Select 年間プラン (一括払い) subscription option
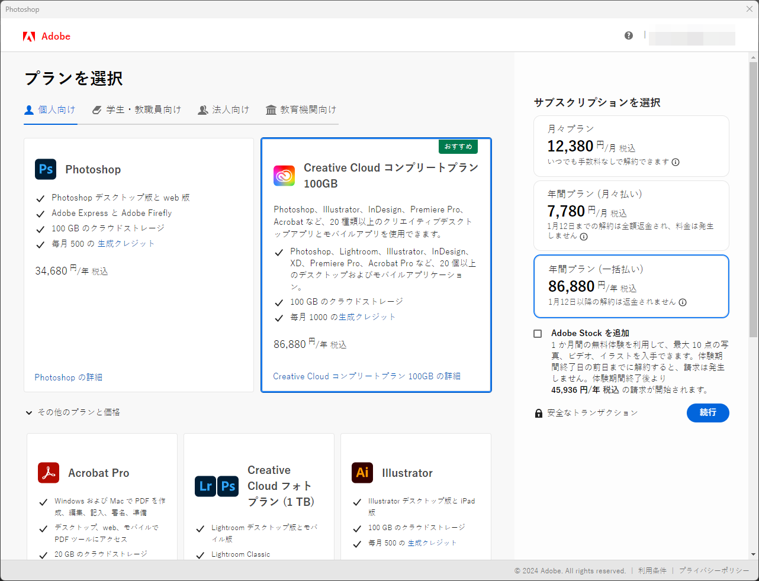The height and width of the screenshot is (581, 759). [631, 286]
